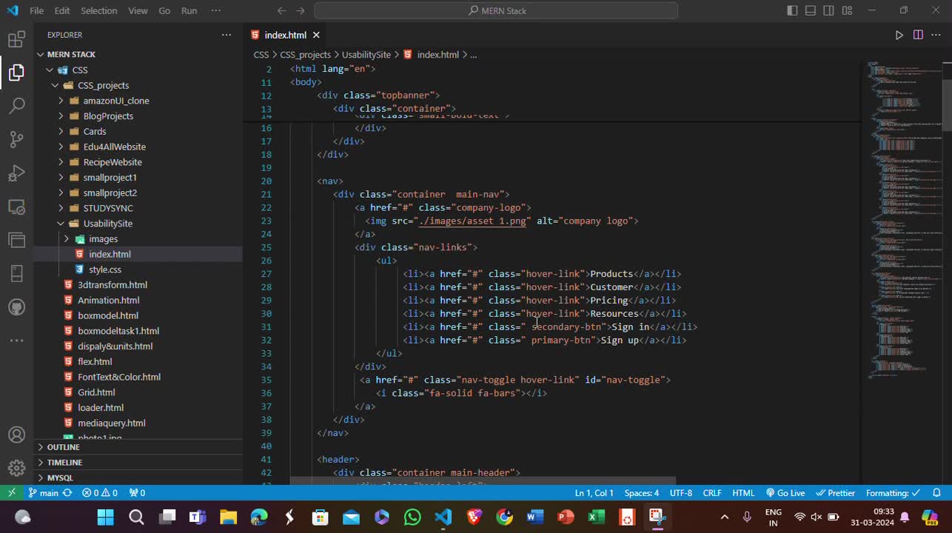Click the MERN Stack search box
This screenshot has width=952, height=533.
point(496,10)
